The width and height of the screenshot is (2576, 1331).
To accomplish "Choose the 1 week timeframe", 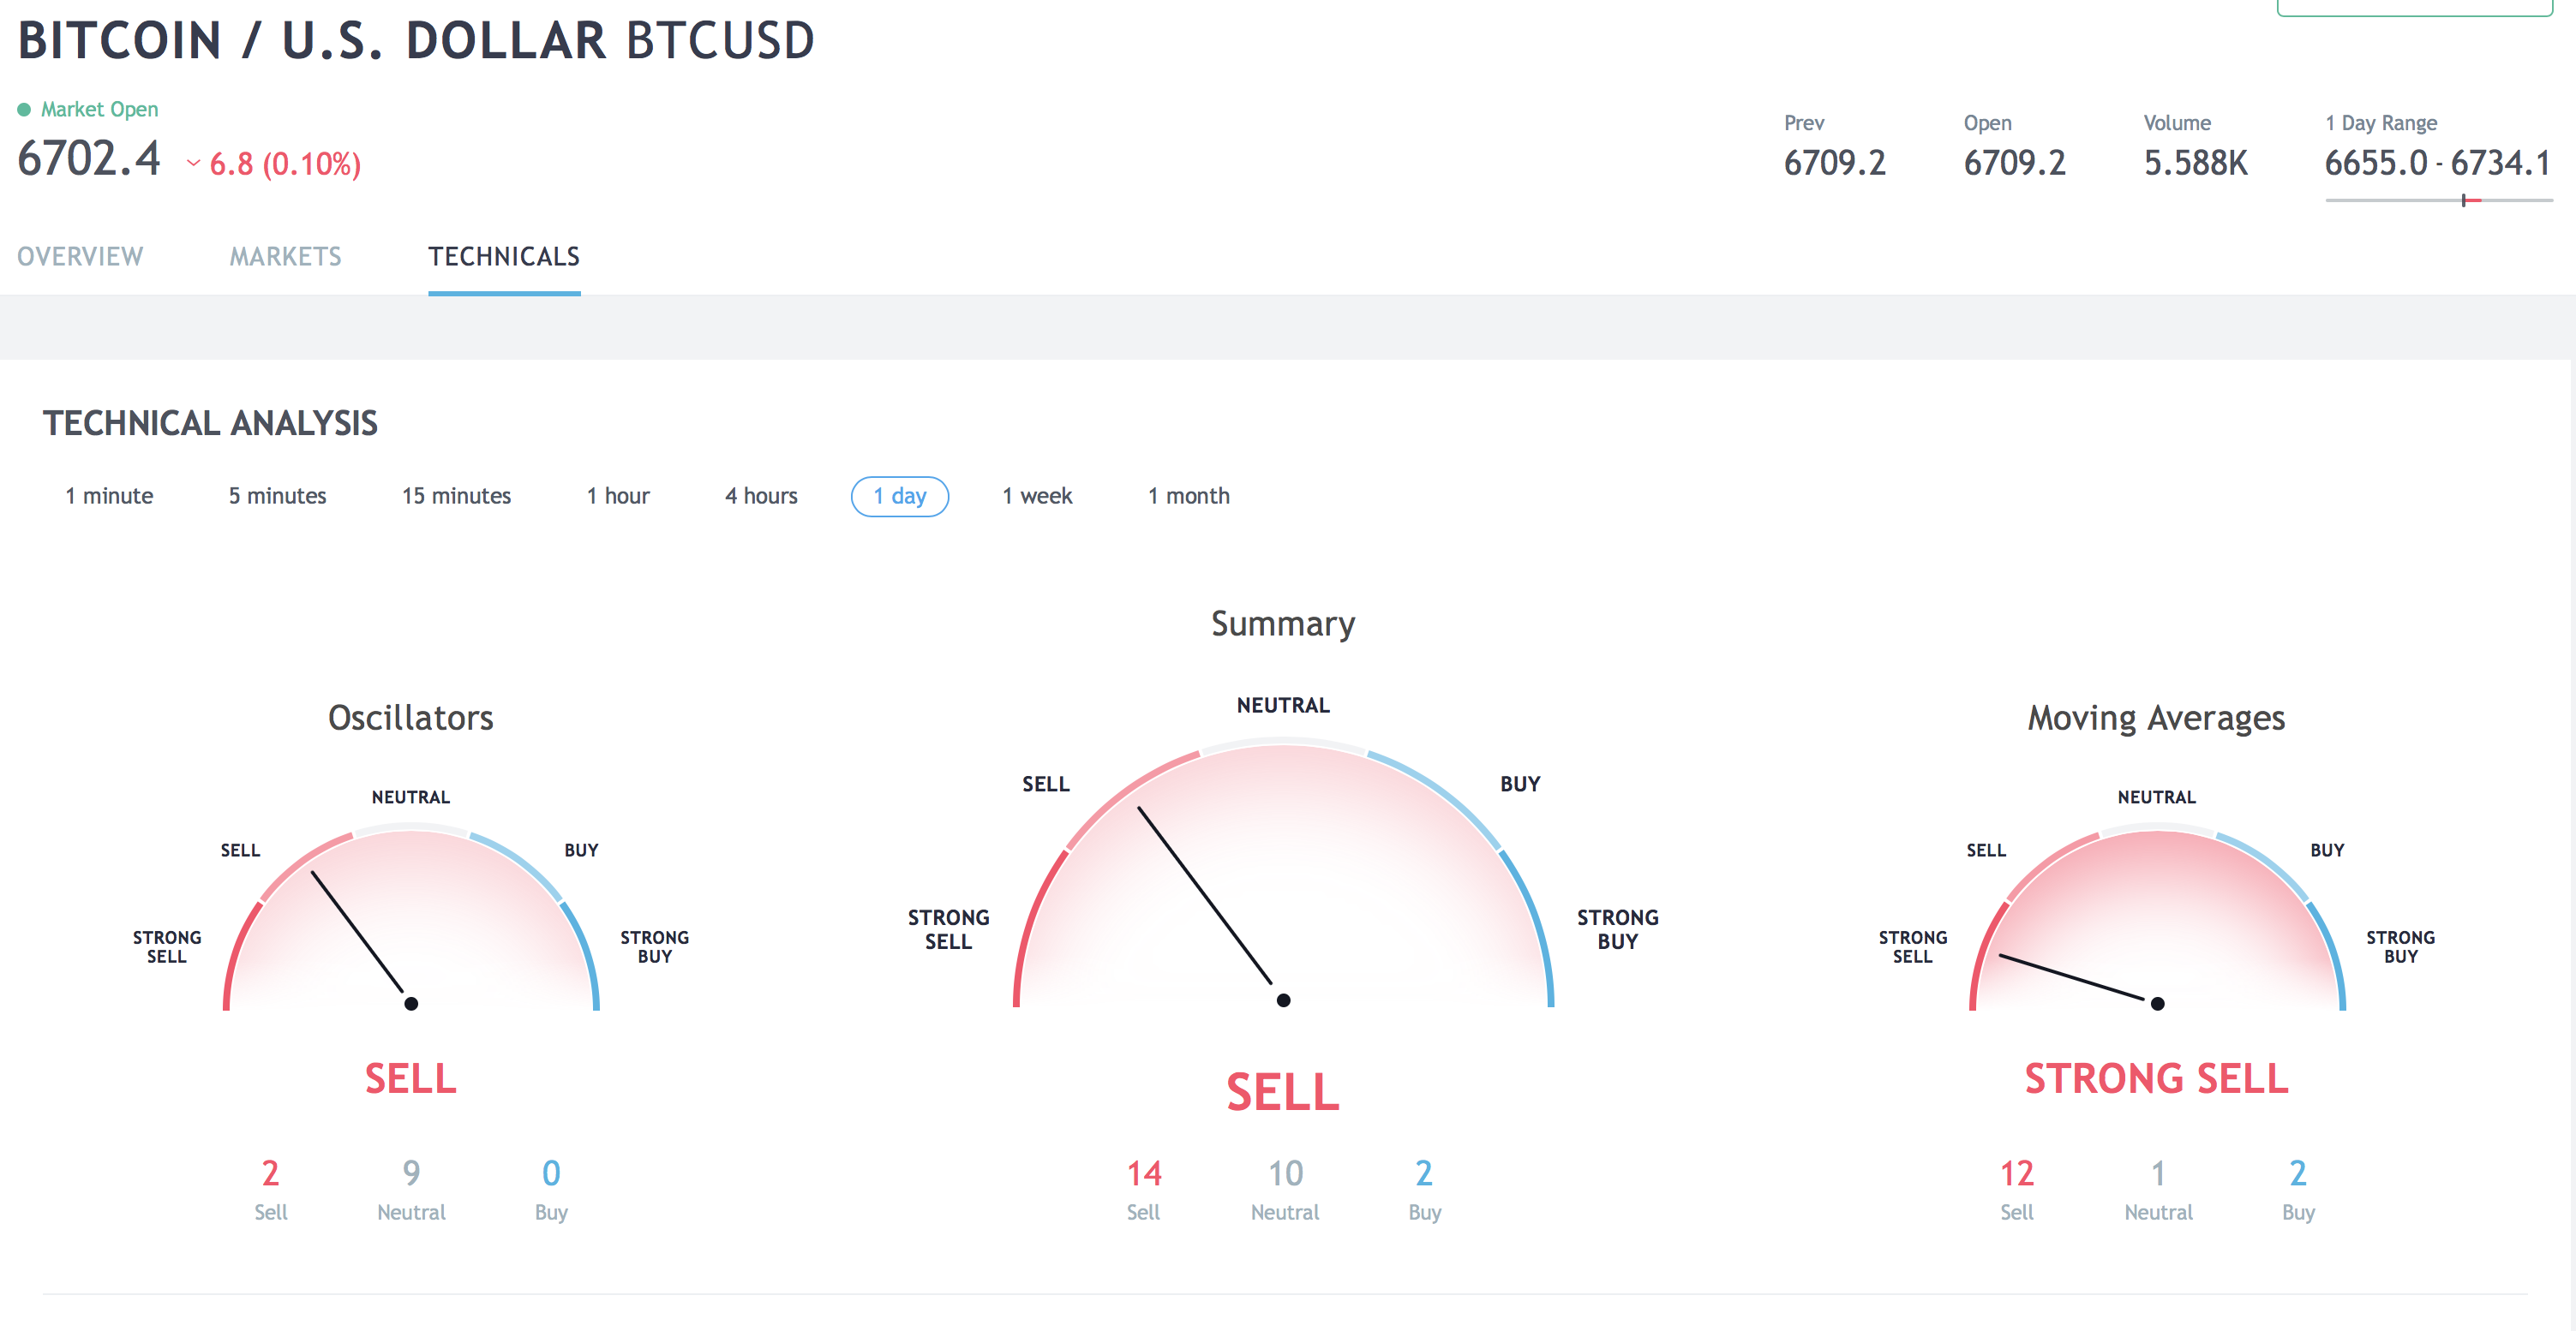I will tap(1037, 496).
